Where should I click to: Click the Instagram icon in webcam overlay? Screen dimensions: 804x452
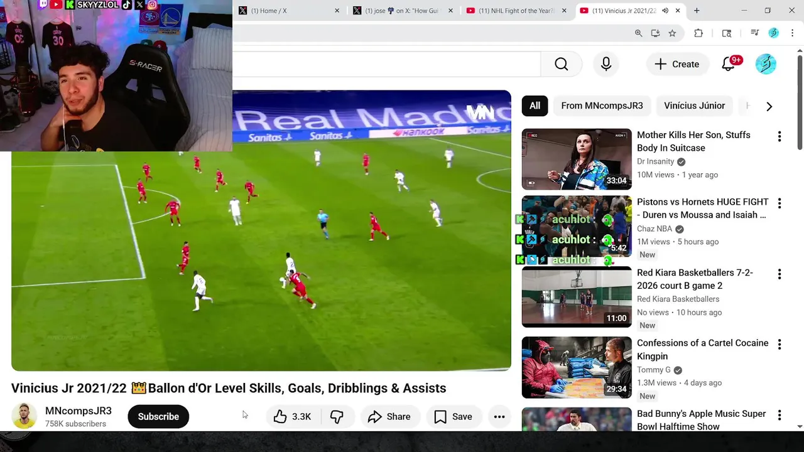tap(153, 5)
